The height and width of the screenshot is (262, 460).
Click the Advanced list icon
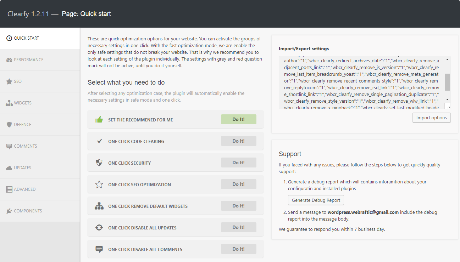(9, 189)
